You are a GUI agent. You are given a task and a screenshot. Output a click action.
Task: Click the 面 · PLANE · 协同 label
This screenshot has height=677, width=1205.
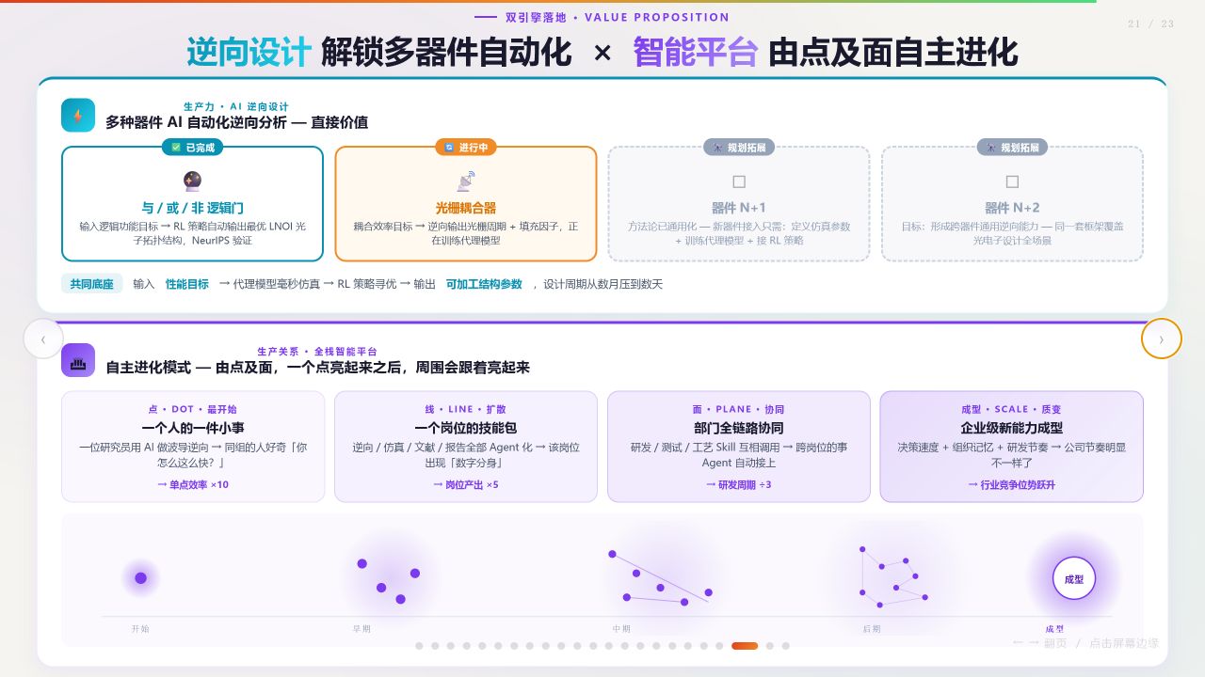739,410
